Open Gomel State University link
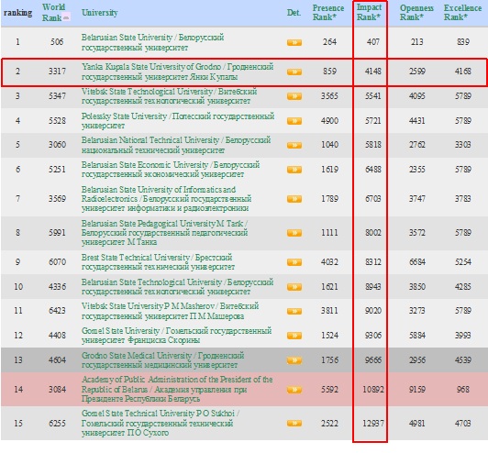488x453 pixels. pyautogui.click(x=176, y=336)
